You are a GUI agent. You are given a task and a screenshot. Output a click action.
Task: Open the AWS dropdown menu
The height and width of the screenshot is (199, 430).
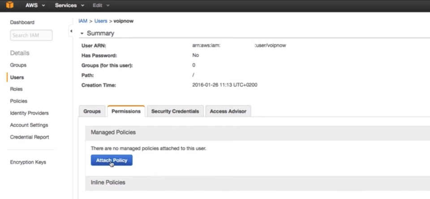34,5
